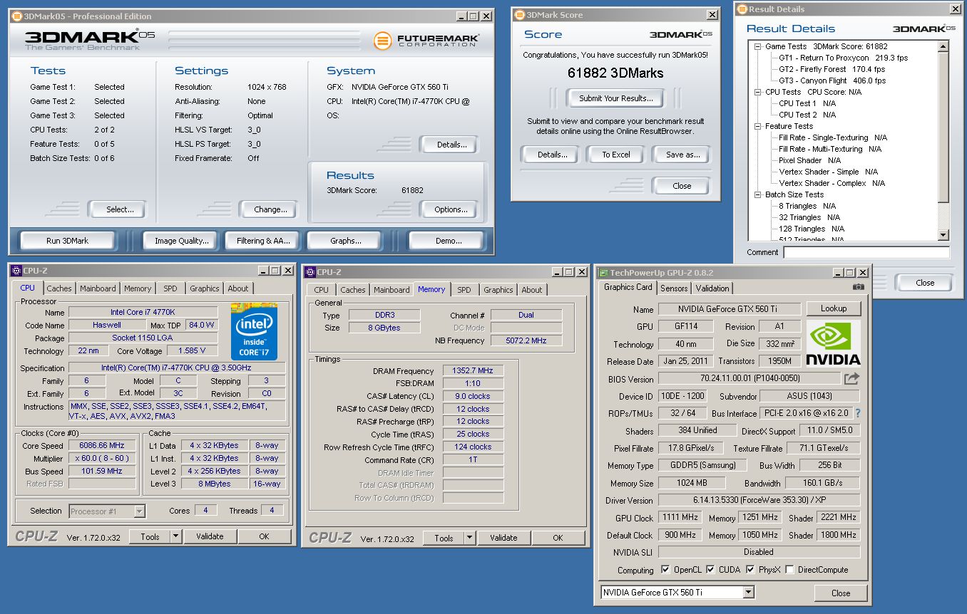Toggle the CUDA checkbox
The image size is (967, 614).
pos(711,570)
